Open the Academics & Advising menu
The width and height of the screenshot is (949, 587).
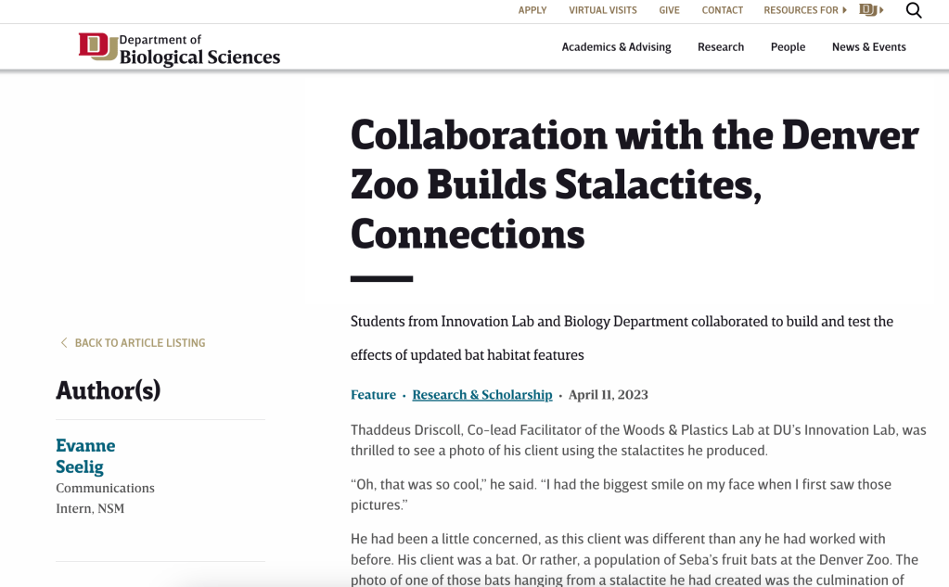[x=617, y=46]
